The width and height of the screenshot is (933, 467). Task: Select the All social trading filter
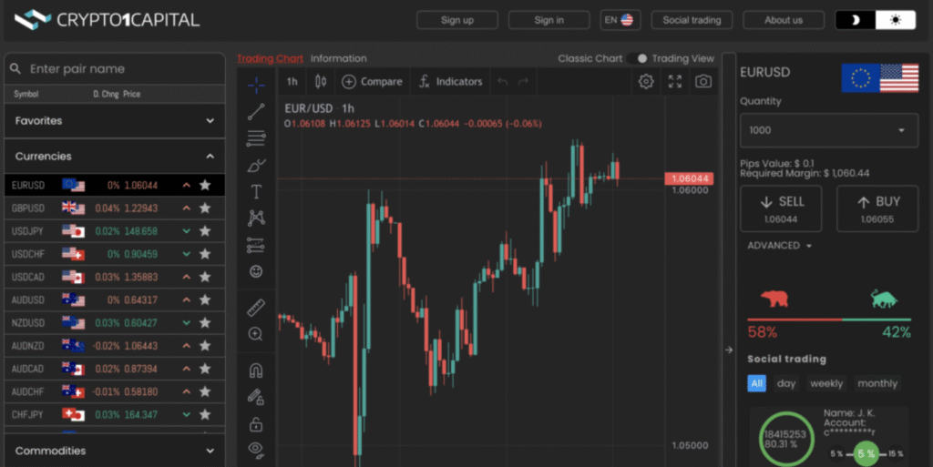(756, 383)
